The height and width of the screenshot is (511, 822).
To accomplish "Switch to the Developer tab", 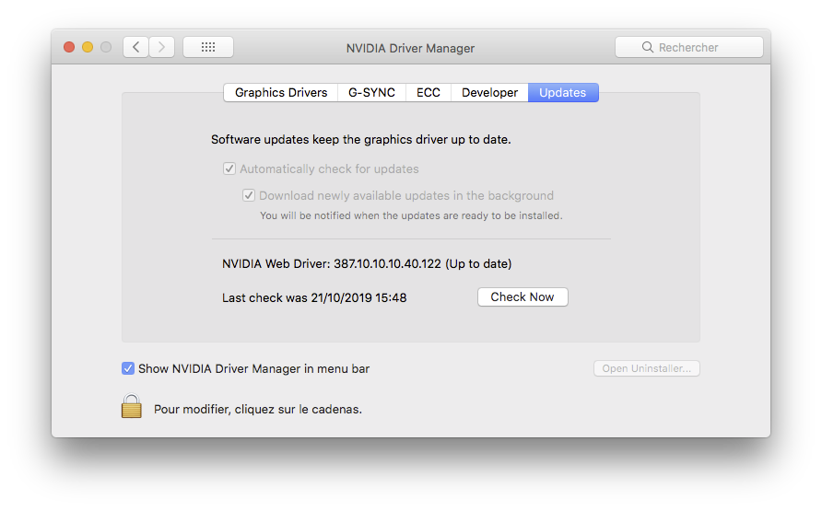I will [489, 92].
